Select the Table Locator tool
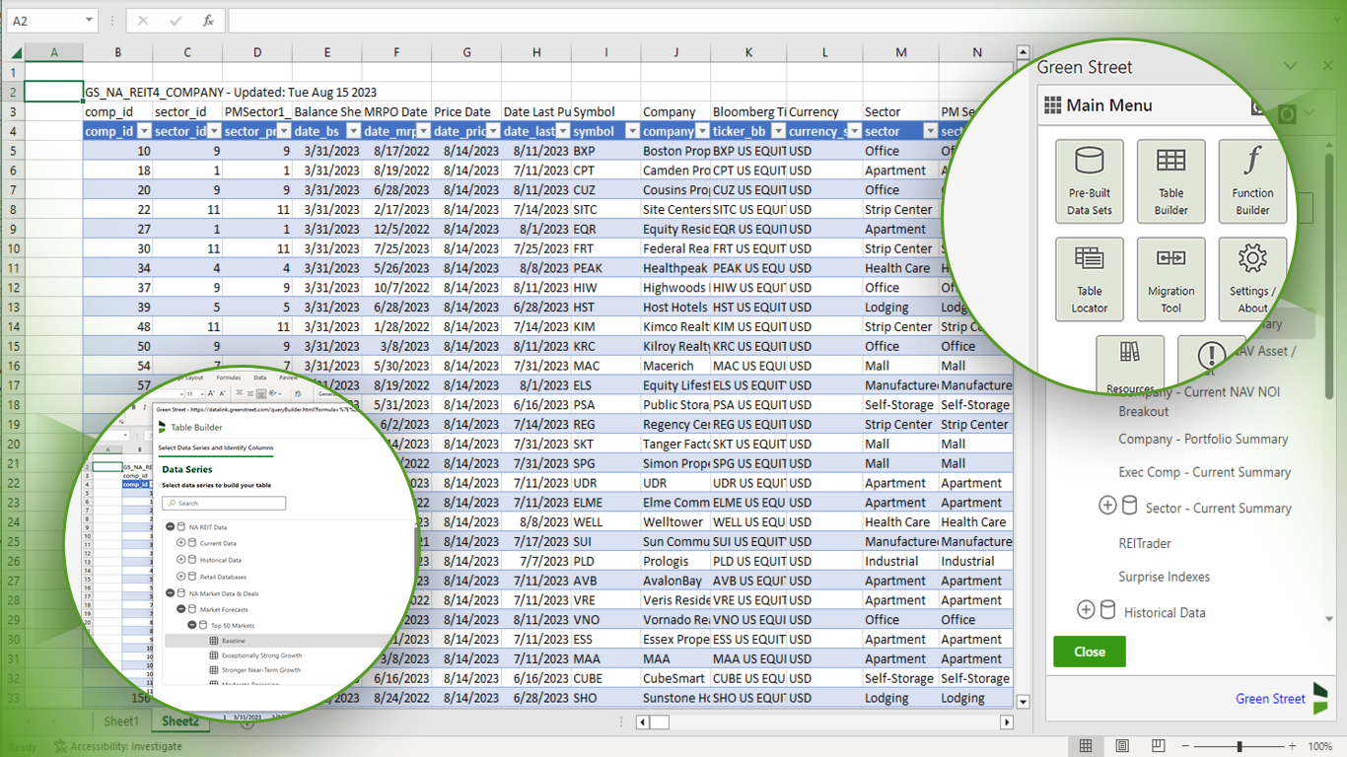Image resolution: width=1347 pixels, height=757 pixels. click(1090, 278)
